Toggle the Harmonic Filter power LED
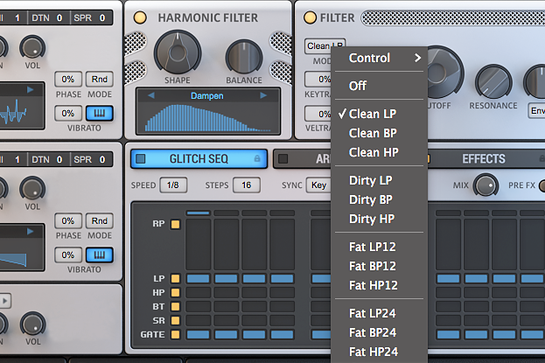 tap(140, 17)
